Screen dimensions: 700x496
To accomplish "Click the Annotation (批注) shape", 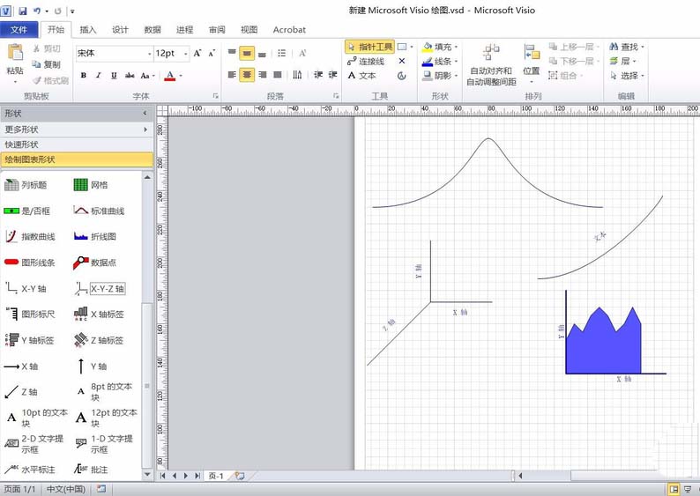I will [91, 470].
